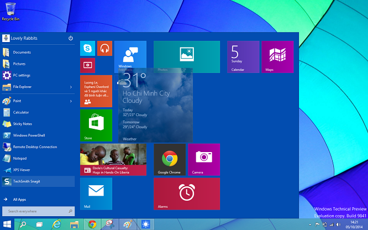Open the Maps tile
Viewport: 368px width, 230px height.
[x=277, y=57]
